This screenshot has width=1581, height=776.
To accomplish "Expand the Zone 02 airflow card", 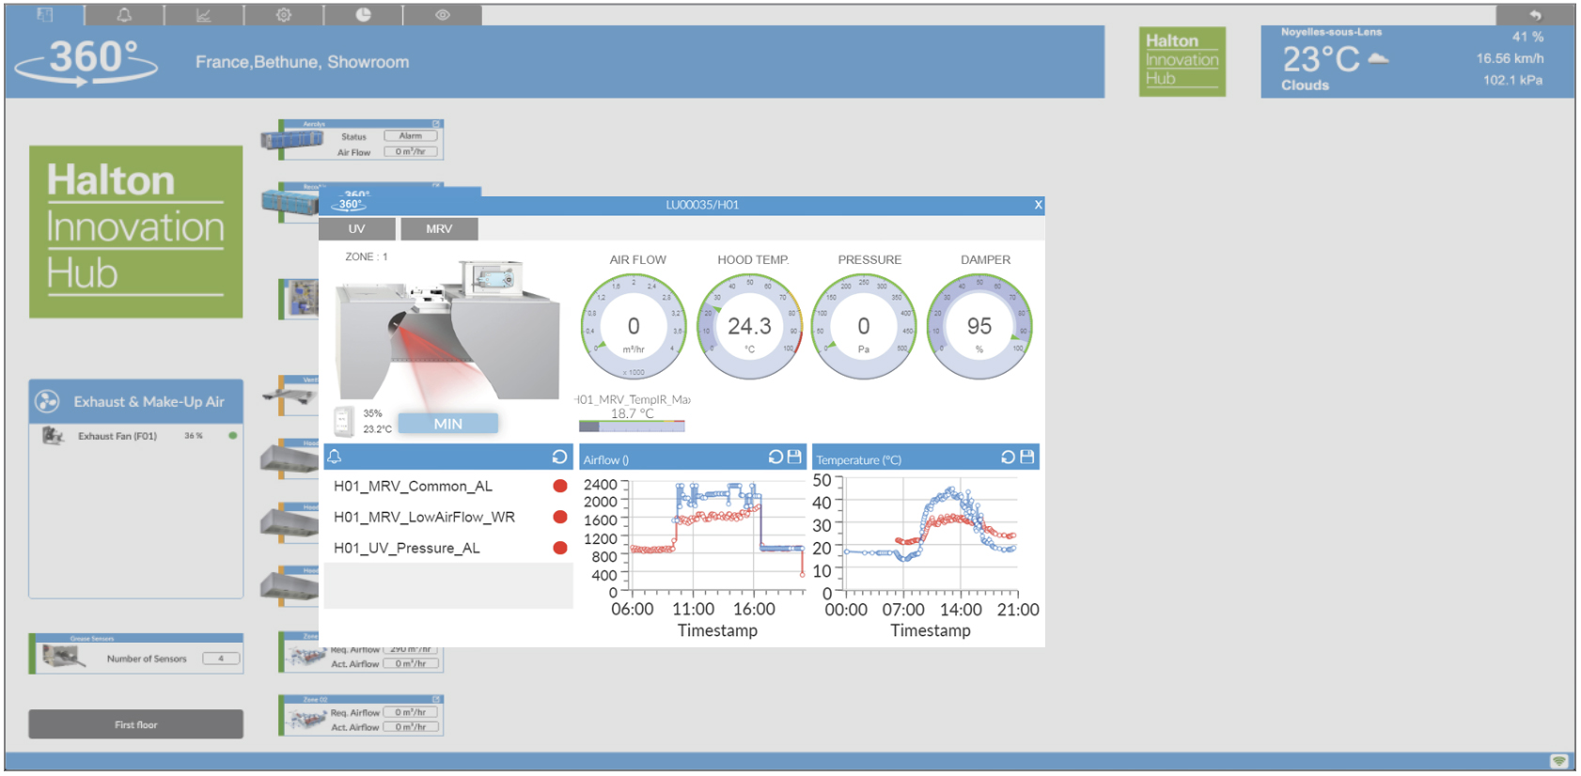I will click(x=436, y=700).
